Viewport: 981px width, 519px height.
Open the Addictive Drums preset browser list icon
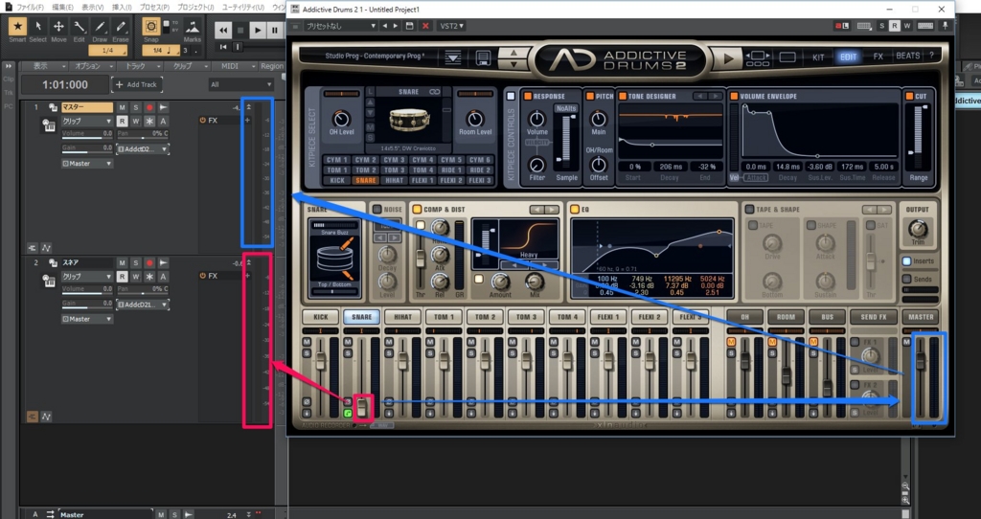coord(453,57)
